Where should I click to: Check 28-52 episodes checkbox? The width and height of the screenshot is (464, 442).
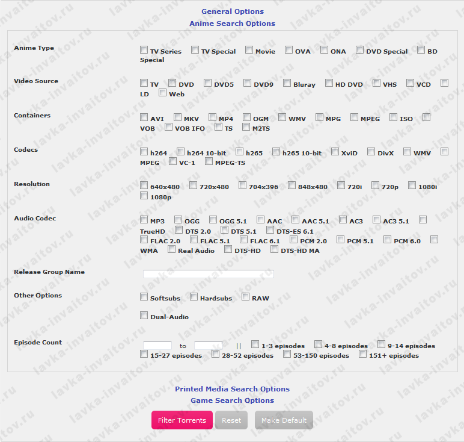click(215, 354)
